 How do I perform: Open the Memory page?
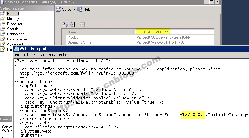pos(13,19)
